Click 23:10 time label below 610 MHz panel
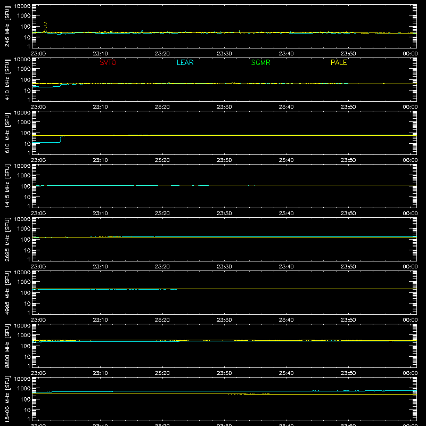 pyautogui.click(x=100, y=160)
